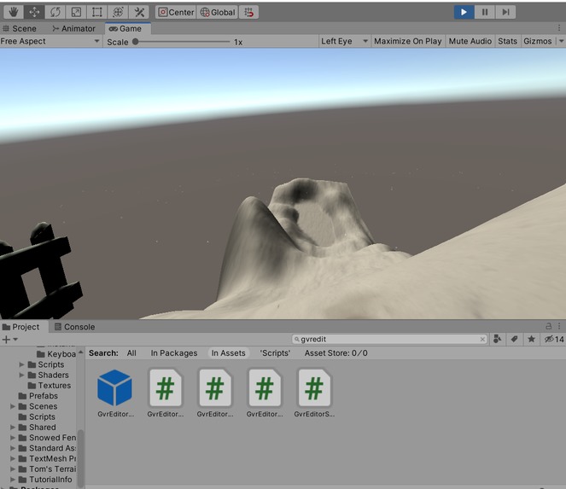This screenshot has width=566, height=489.
Task: Toggle the Center pivot mode button
Action: click(176, 12)
